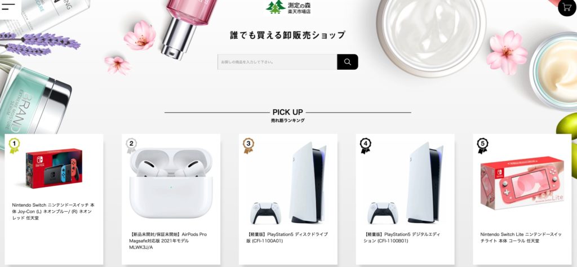Click the gold rank 1 ribbon badge
577x267 pixels.
click(x=14, y=146)
